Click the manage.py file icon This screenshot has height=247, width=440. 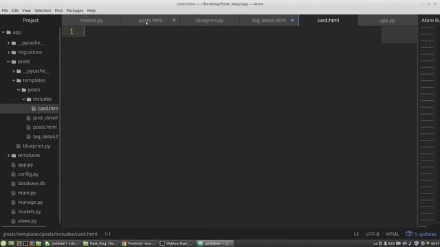[x=13, y=202]
